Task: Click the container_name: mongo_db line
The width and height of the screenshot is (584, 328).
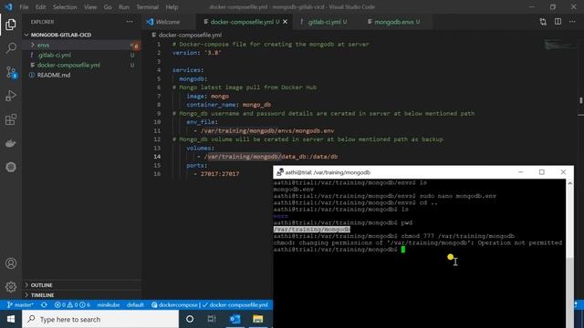Action: point(229,105)
